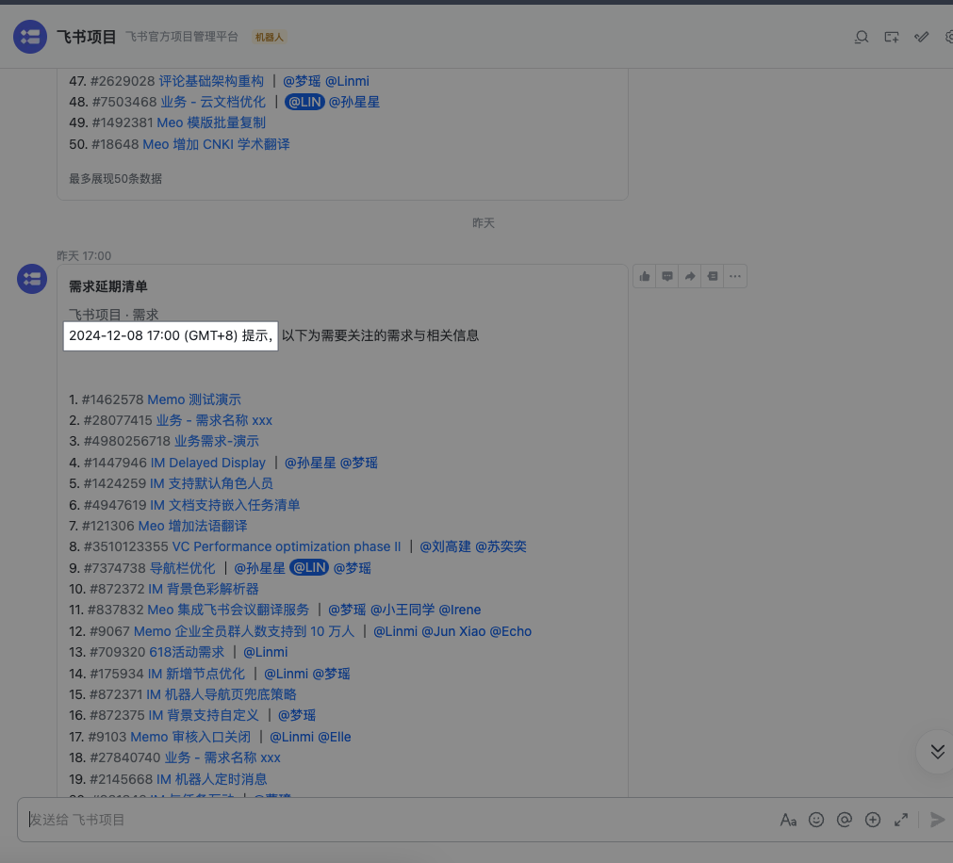This screenshot has width=953, height=863.
Task: Open link Meo 模版批量复制
Action: click(211, 122)
